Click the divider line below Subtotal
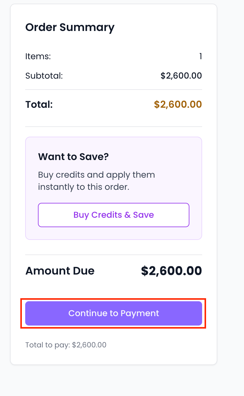The height and width of the screenshot is (396, 244). pyautogui.click(x=114, y=90)
